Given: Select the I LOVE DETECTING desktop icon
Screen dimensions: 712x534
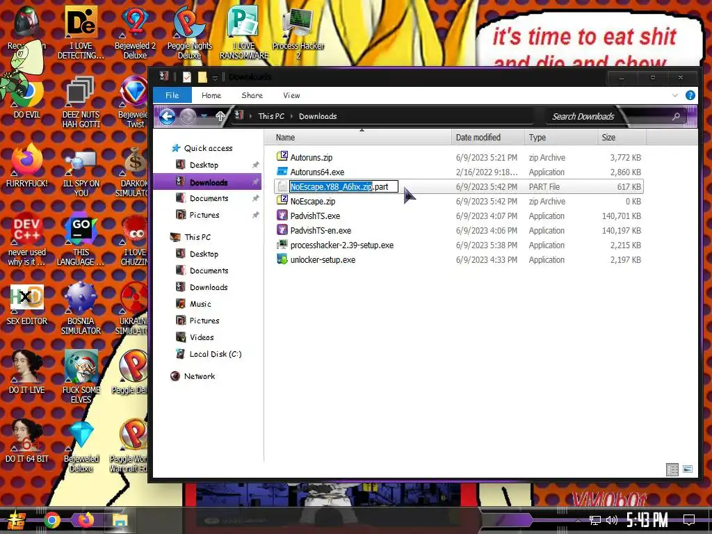Looking at the screenshot, I should point(81,32).
